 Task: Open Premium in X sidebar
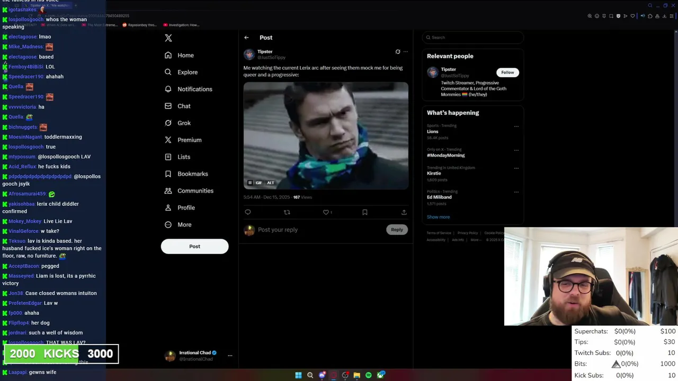(x=183, y=140)
